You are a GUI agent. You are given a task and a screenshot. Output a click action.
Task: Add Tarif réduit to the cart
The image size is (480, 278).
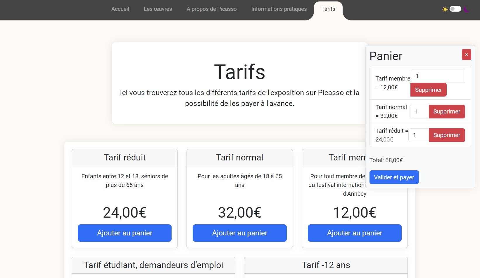125,233
